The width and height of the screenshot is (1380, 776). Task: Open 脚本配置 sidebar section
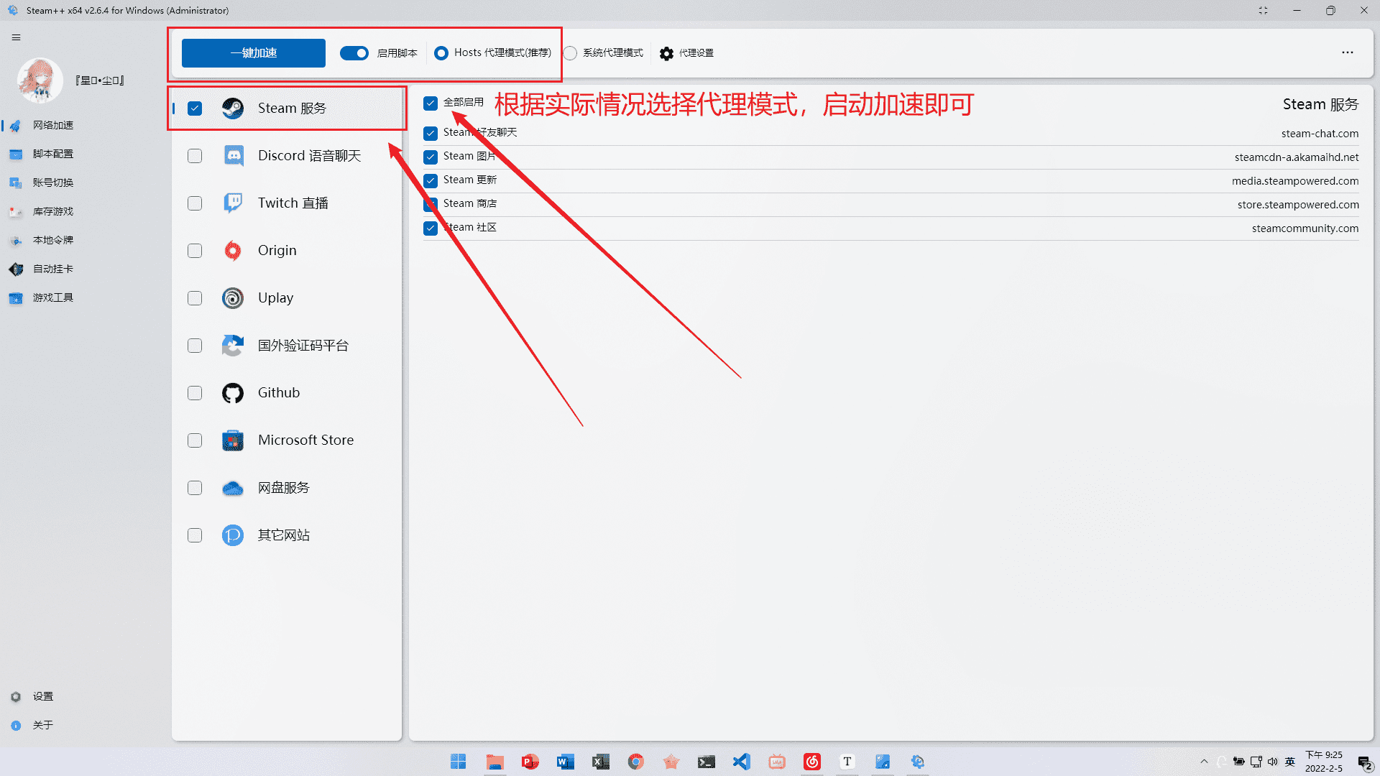53,154
